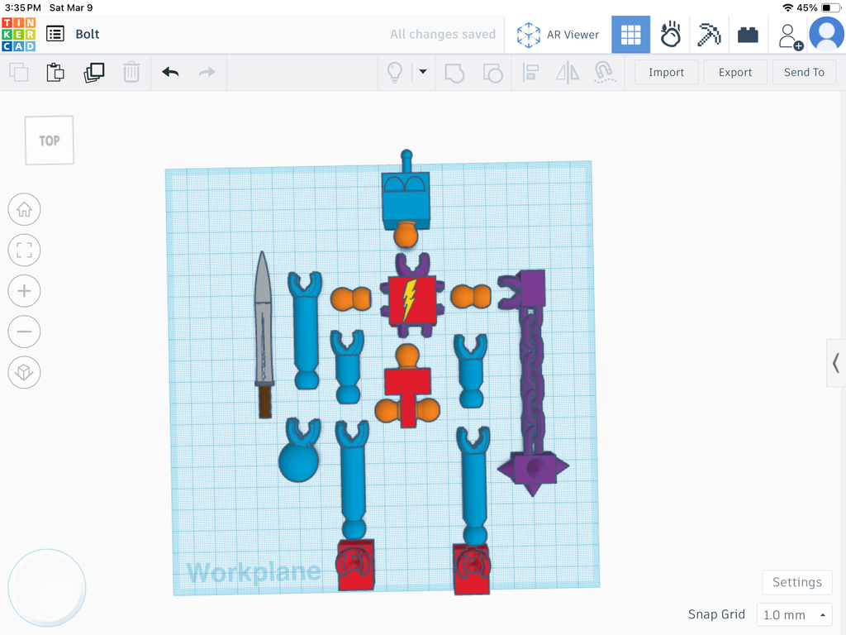Switch to Blocks pickaxe mode
846x635 pixels.
[x=709, y=35]
